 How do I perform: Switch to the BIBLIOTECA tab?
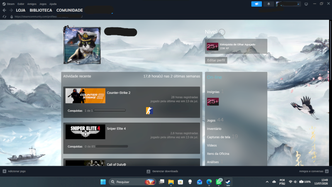point(41,10)
